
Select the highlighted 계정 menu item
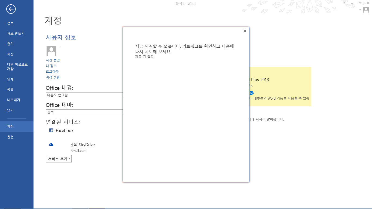pyautogui.click(x=17, y=127)
